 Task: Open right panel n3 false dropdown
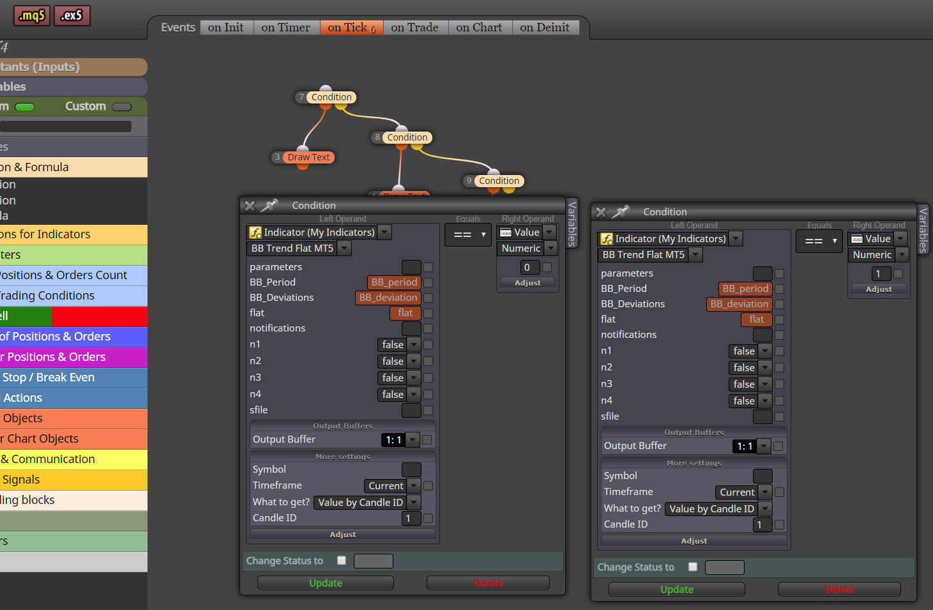click(x=765, y=385)
